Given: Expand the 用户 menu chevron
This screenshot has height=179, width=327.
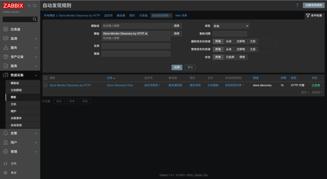Looking at the screenshot, I should pyautogui.click(x=36, y=142).
